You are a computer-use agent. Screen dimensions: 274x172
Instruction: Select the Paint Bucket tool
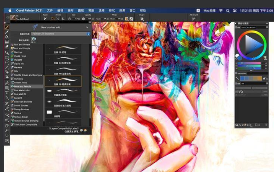tap(7, 37)
